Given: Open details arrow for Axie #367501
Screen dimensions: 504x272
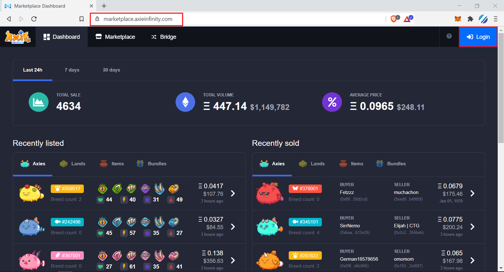Looking at the screenshot, I should pos(233,260).
